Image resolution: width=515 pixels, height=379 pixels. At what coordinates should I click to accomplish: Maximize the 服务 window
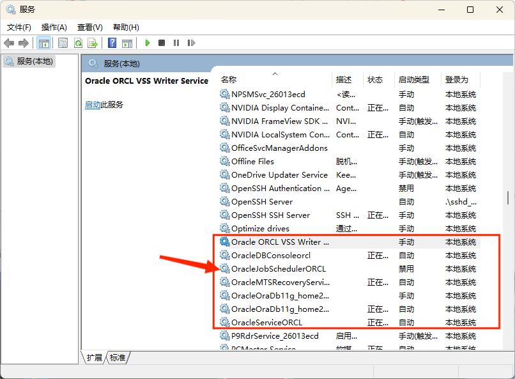(470, 10)
